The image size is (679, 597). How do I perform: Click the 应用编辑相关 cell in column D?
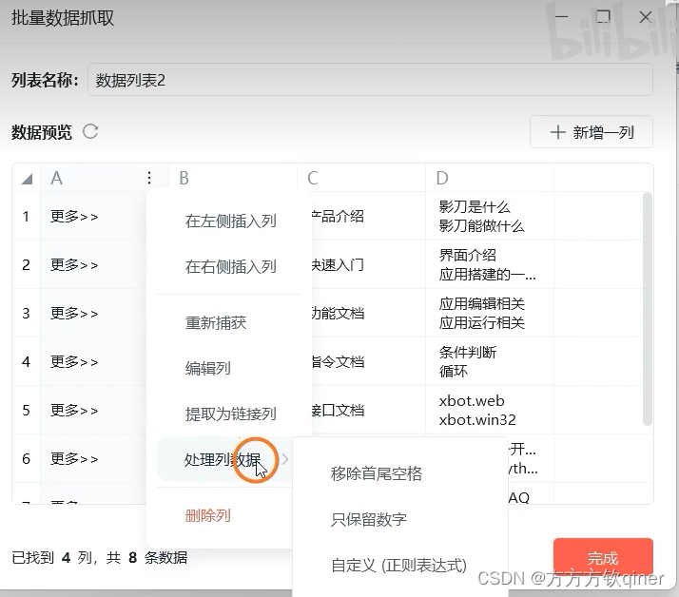pos(490,313)
